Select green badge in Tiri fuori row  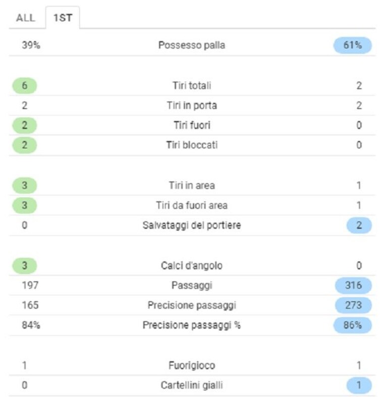(x=25, y=125)
